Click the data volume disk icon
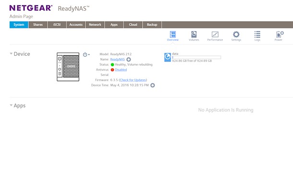Image resolution: width=293 pixels, height=195 pixels. click(x=167, y=57)
